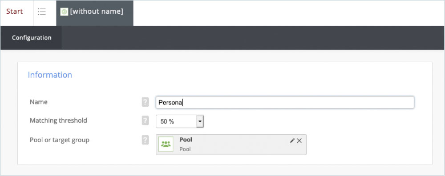Select the 50 % threshold combo box
The width and height of the screenshot is (445, 176).
coord(180,121)
